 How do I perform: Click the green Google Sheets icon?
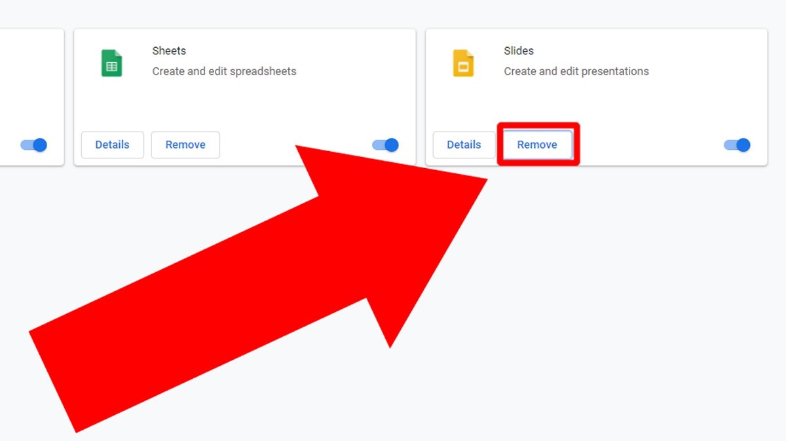tap(111, 63)
